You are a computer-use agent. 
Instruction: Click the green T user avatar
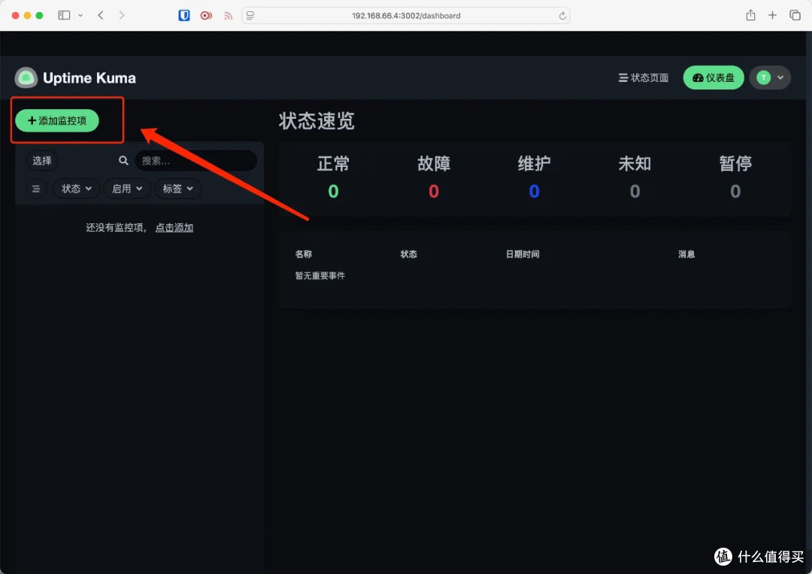(763, 77)
